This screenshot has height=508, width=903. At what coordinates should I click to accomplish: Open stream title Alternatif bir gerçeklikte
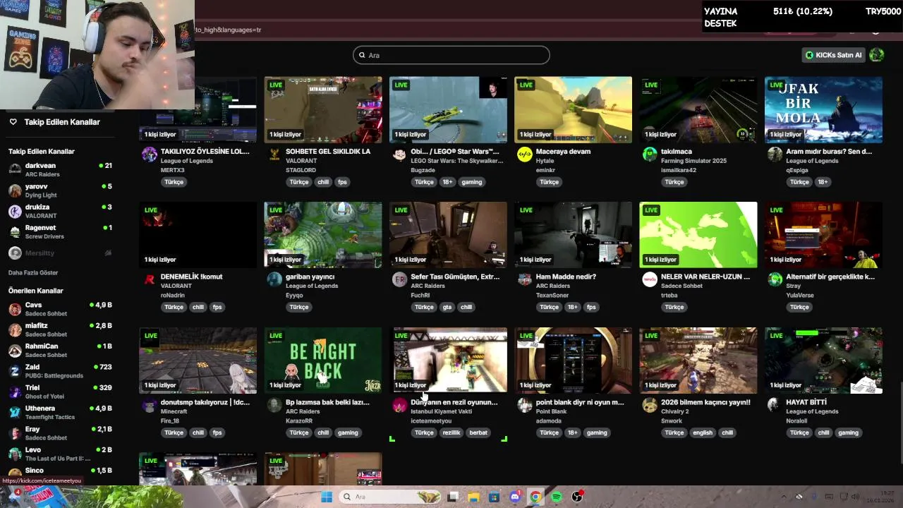pos(830,277)
